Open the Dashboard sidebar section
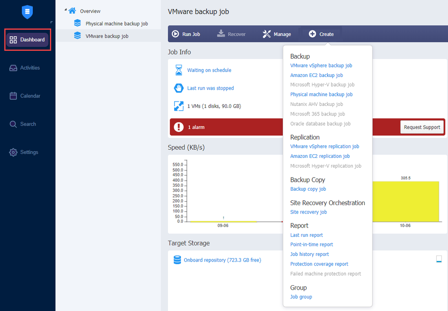This screenshot has height=311, width=448. click(x=28, y=39)
